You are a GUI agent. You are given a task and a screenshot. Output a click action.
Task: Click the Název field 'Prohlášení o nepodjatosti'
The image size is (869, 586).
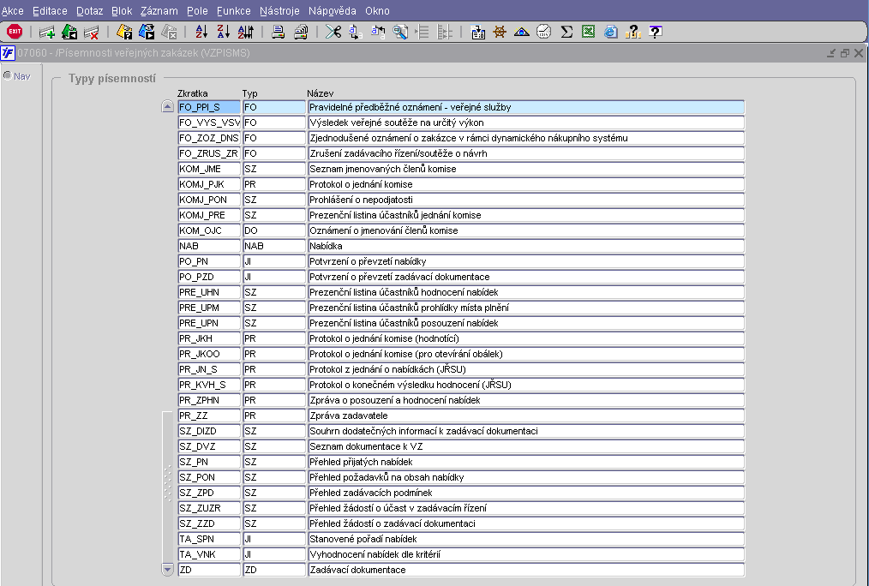point(526,200)
